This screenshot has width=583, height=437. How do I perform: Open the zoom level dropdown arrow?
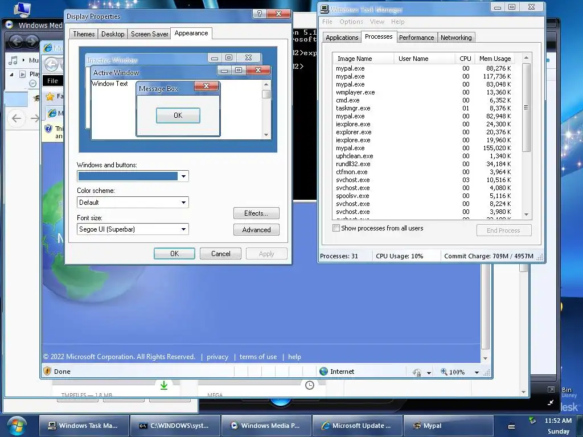[x=477, y=372]
